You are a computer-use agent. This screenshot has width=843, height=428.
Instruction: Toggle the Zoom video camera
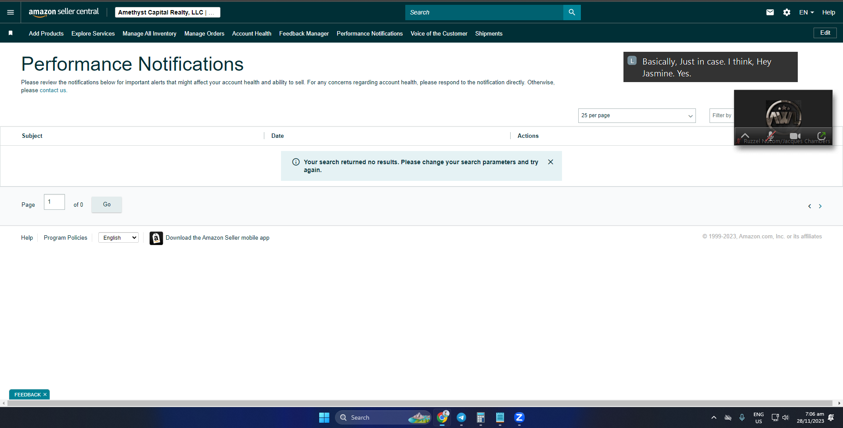click(795, 136)
